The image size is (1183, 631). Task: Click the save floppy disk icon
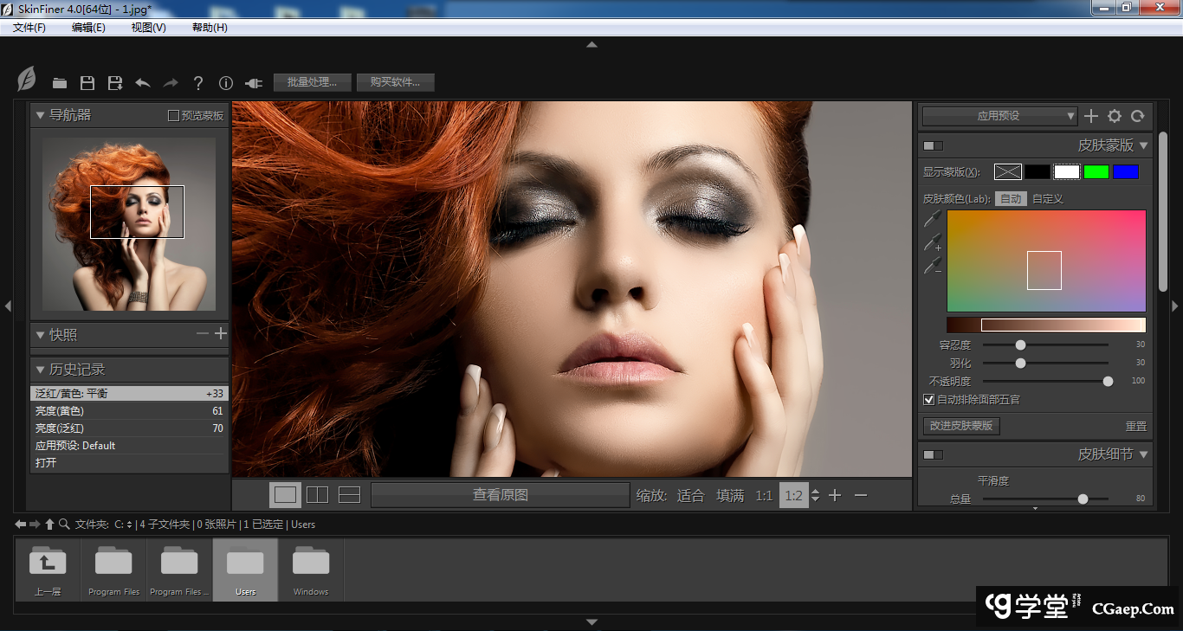click(x=87, y=83)
